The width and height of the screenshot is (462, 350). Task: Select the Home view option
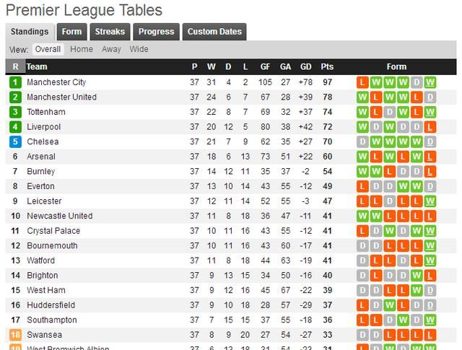[82, 49]
